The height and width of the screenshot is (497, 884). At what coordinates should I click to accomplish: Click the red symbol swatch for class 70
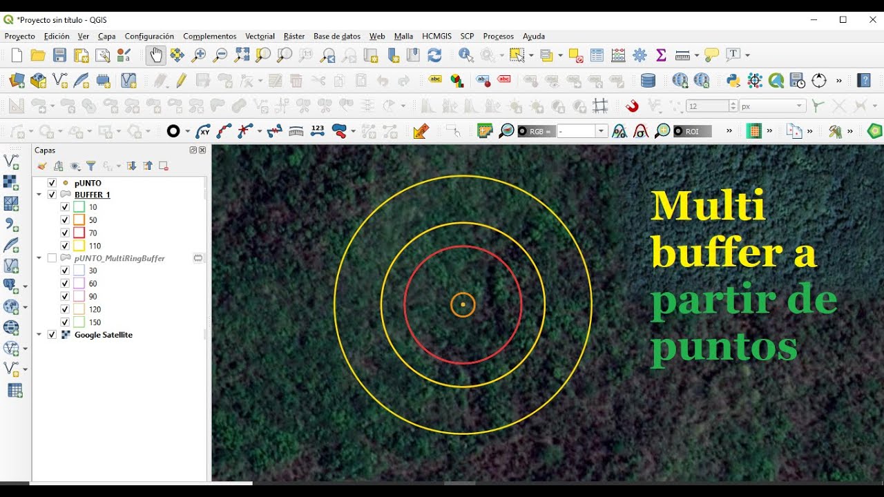coord(79,233)
